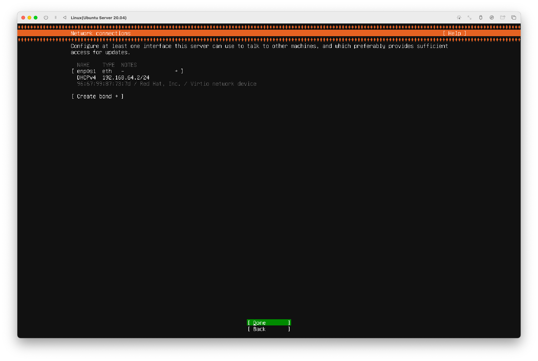This screenshot has width=538, height=361.
Task: Maximize the VM window with green button
Action: click(x=36, y=18)
